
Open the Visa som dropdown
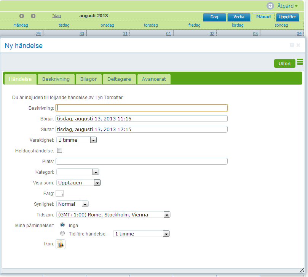coord(78,183)
